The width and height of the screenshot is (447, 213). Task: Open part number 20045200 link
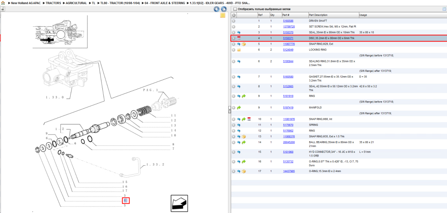[x=289, y=142]
